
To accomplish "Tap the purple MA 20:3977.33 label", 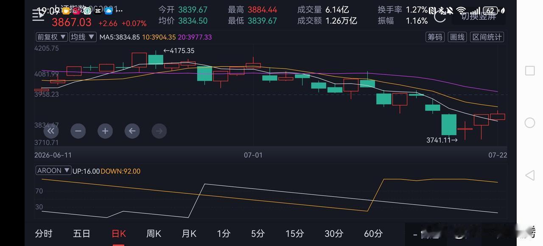I will click(195, 37).
